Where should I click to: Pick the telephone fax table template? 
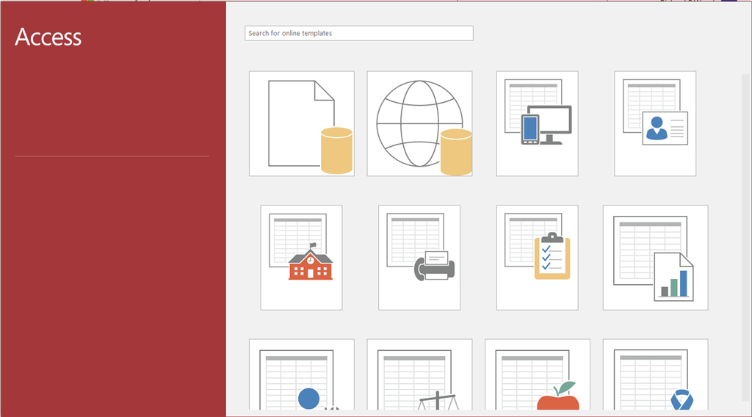pyautogui.click(x=419, y=258)
